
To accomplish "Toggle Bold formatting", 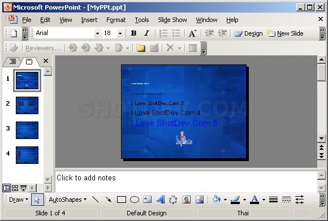I will 133,33.
